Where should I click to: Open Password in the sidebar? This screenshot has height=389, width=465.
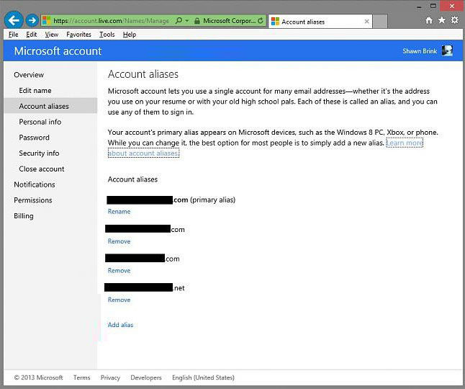(x=34, y=138)
